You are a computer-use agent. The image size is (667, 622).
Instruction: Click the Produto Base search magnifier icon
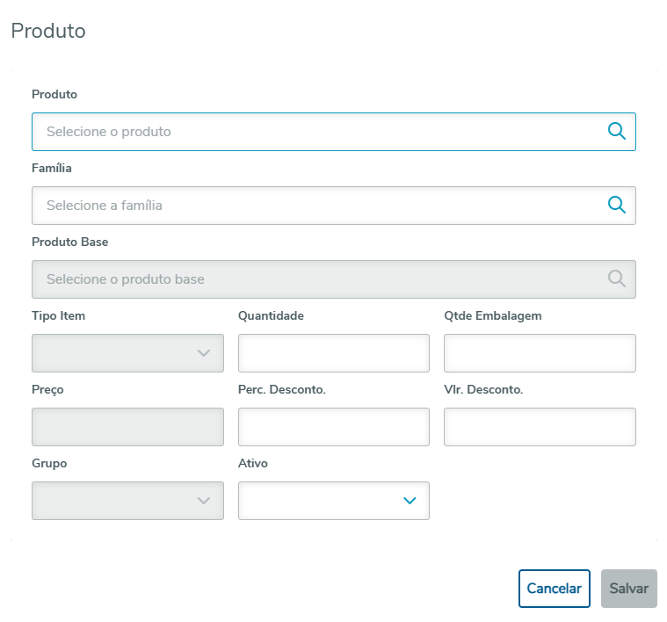click(x=617, y=279)
